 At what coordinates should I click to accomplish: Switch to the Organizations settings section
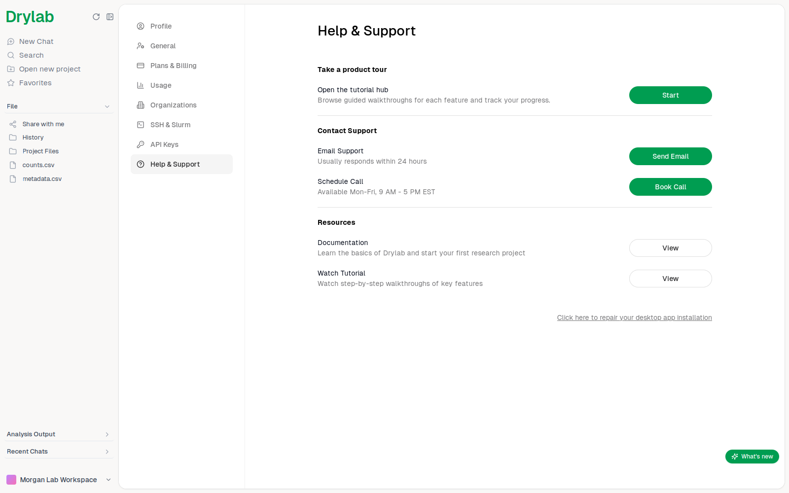181,105
